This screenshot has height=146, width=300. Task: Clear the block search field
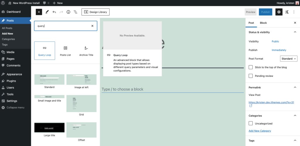tap(92, 26)
